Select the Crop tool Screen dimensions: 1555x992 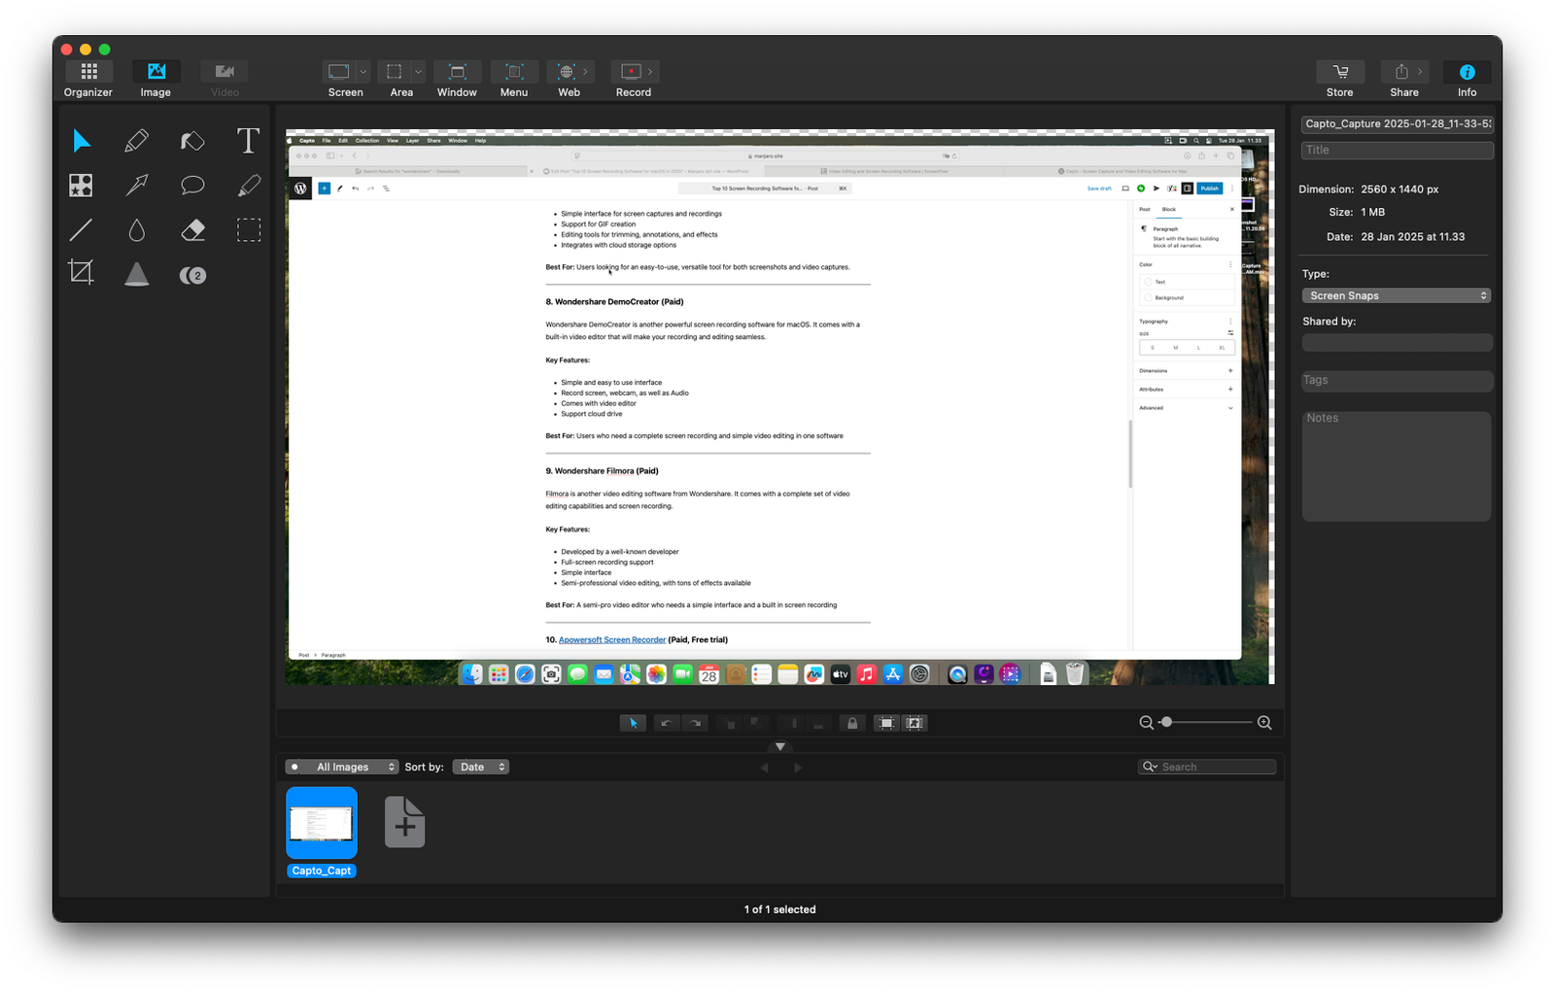click(x=82, y=272)
